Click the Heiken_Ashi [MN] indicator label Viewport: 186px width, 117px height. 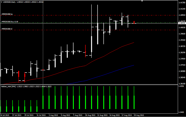pyautogui.click(x=8, y=86)
